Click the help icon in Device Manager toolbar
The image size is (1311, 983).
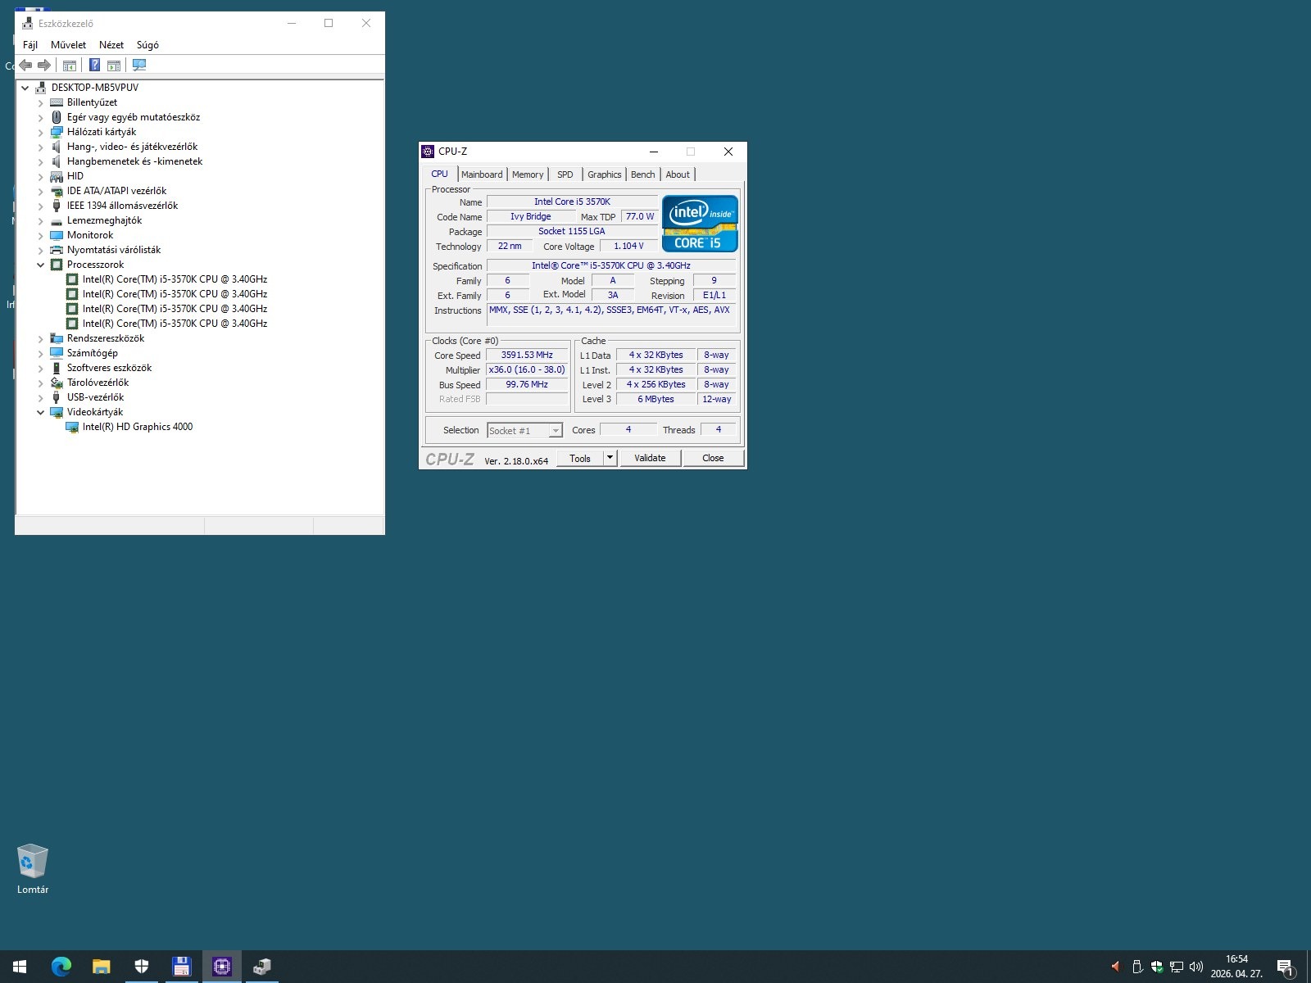tap(95, 65)
